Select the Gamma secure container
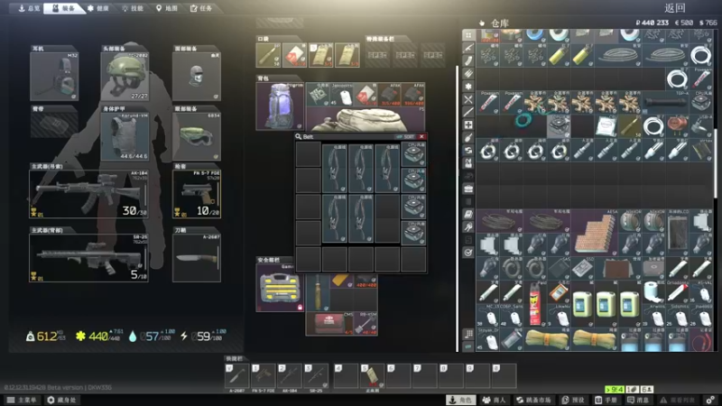The image size is (722, 406). pos(281,287)
